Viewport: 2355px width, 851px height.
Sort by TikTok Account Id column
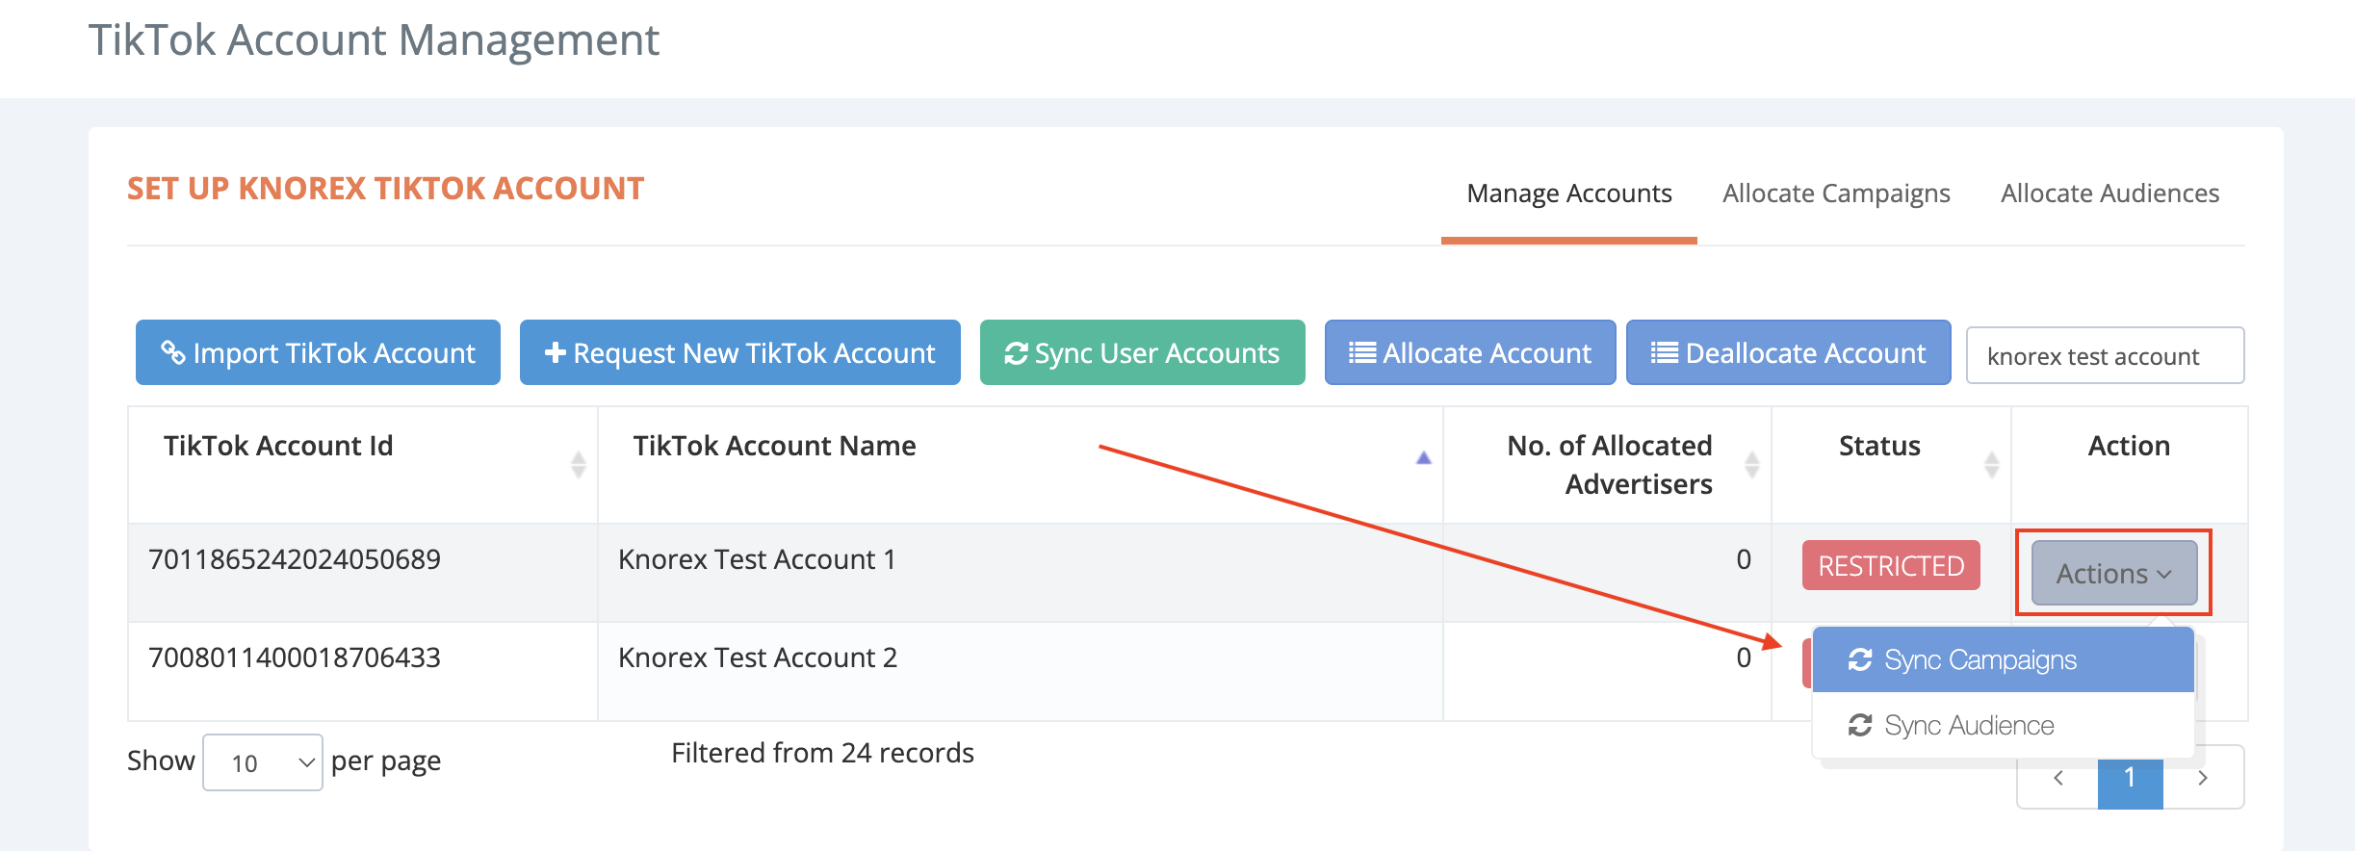pyautogui.click(x=363, y=464)
